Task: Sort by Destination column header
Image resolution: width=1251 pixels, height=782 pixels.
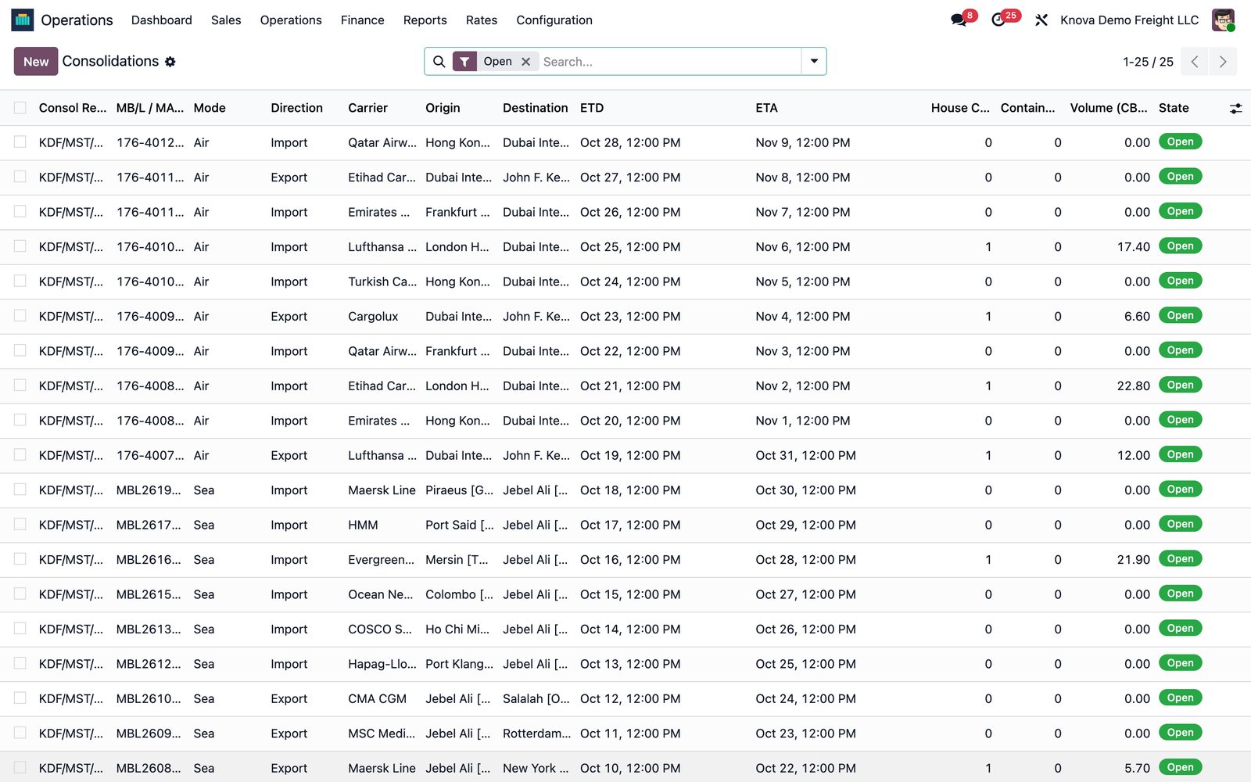Action: click(x=536, y=108)
